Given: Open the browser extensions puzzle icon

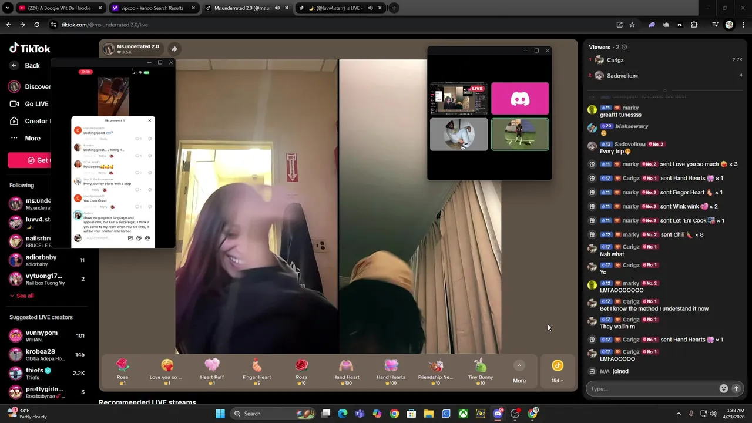Looking at the screenshot, I should [694, 25].
